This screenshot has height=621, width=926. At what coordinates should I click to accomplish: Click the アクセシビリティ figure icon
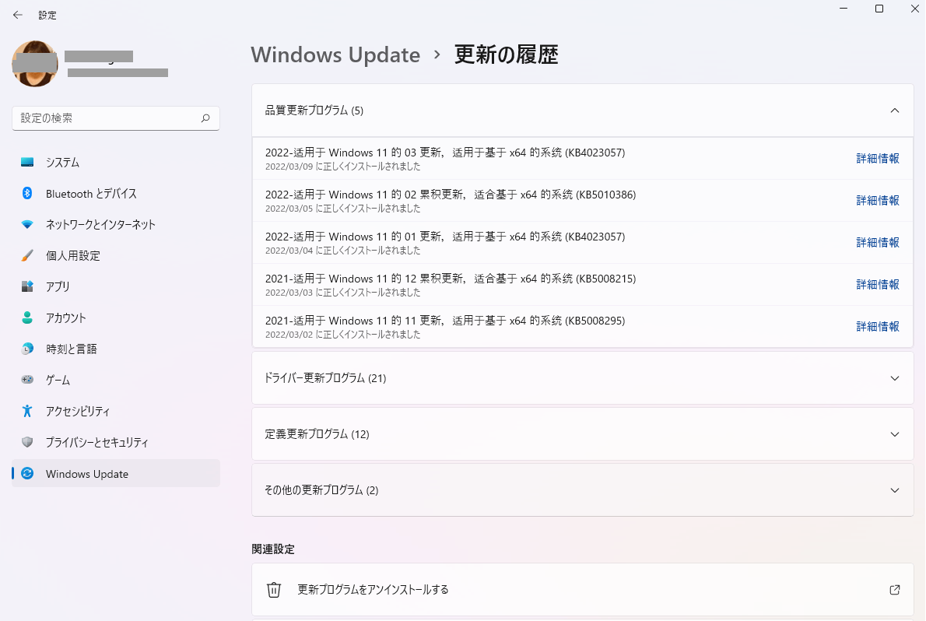[27, 411]
